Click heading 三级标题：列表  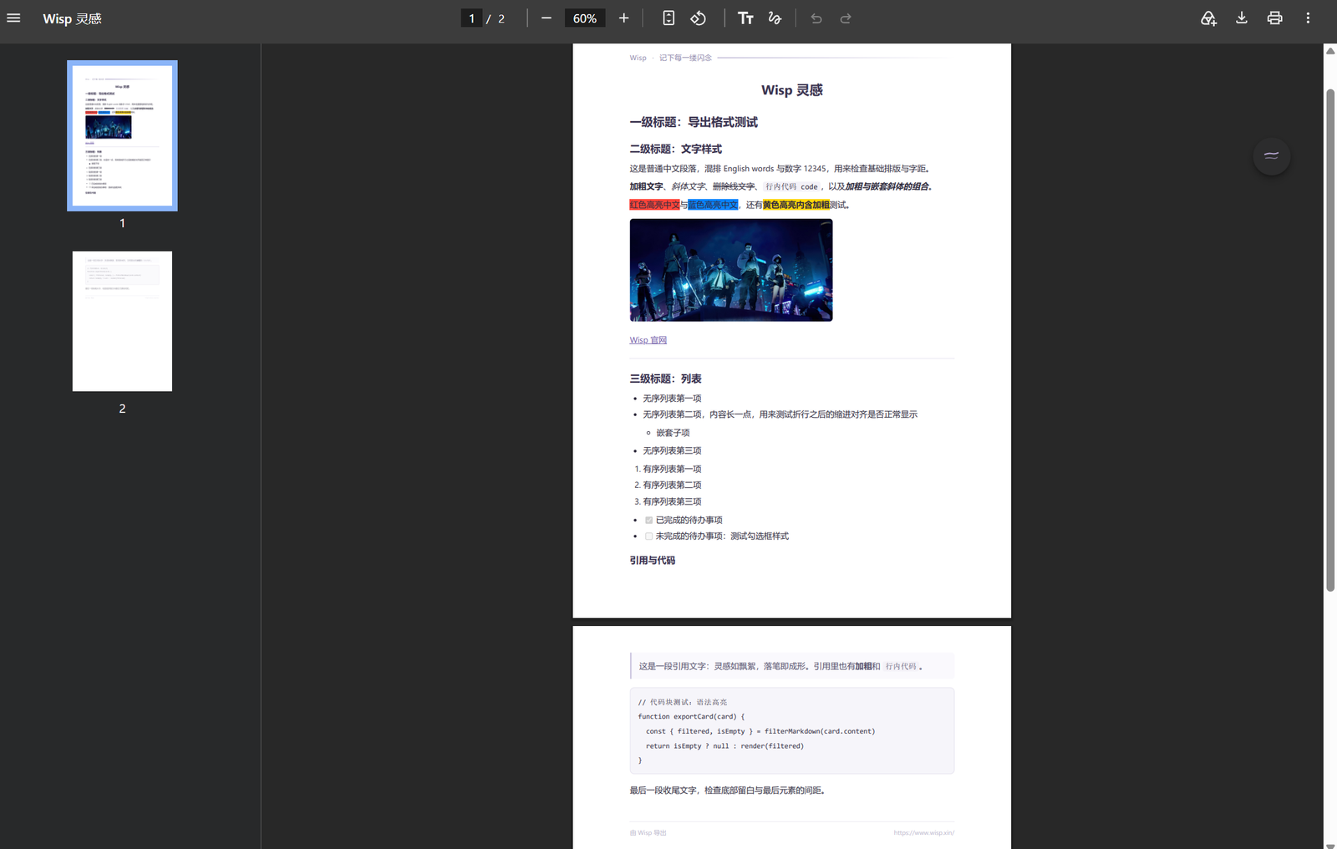click(665, 379)
